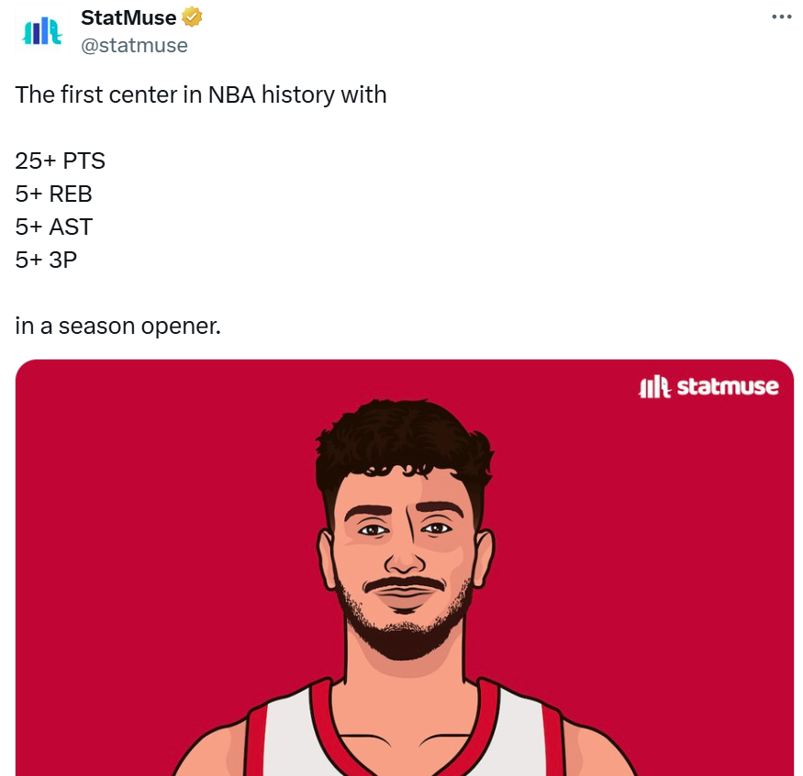This screenshot has height=776, width=803.
Task: Open the StatMuse display name link
Action: 128,17
